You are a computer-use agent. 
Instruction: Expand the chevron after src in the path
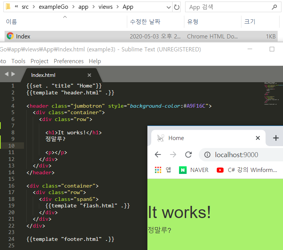[x=34, y=7]
